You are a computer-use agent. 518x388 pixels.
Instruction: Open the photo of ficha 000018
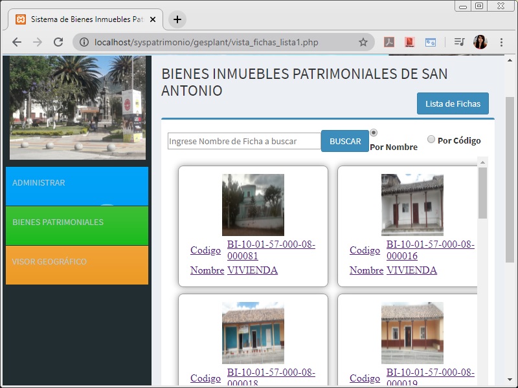coord(253,333)
